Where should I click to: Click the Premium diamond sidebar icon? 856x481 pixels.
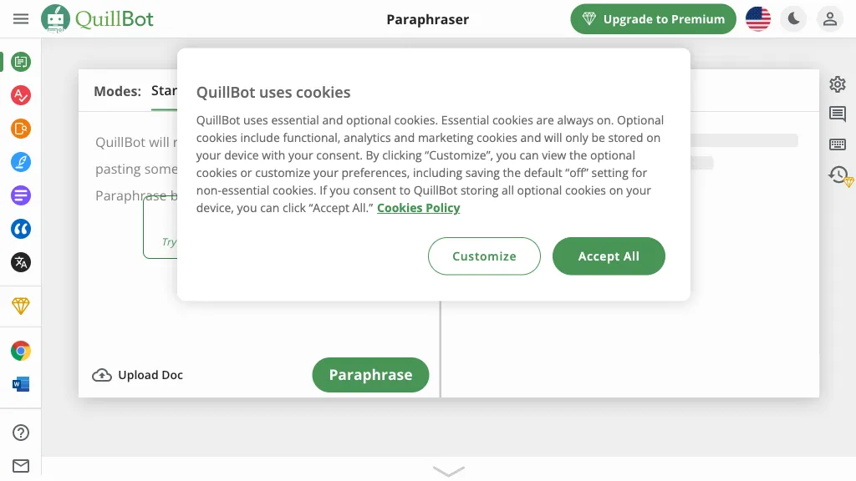(x=21, y=306)
